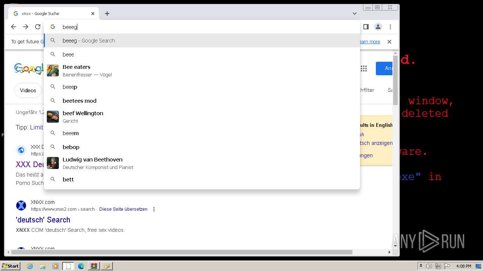Launch Internet Explorer from the taskbar

(30, 266)
